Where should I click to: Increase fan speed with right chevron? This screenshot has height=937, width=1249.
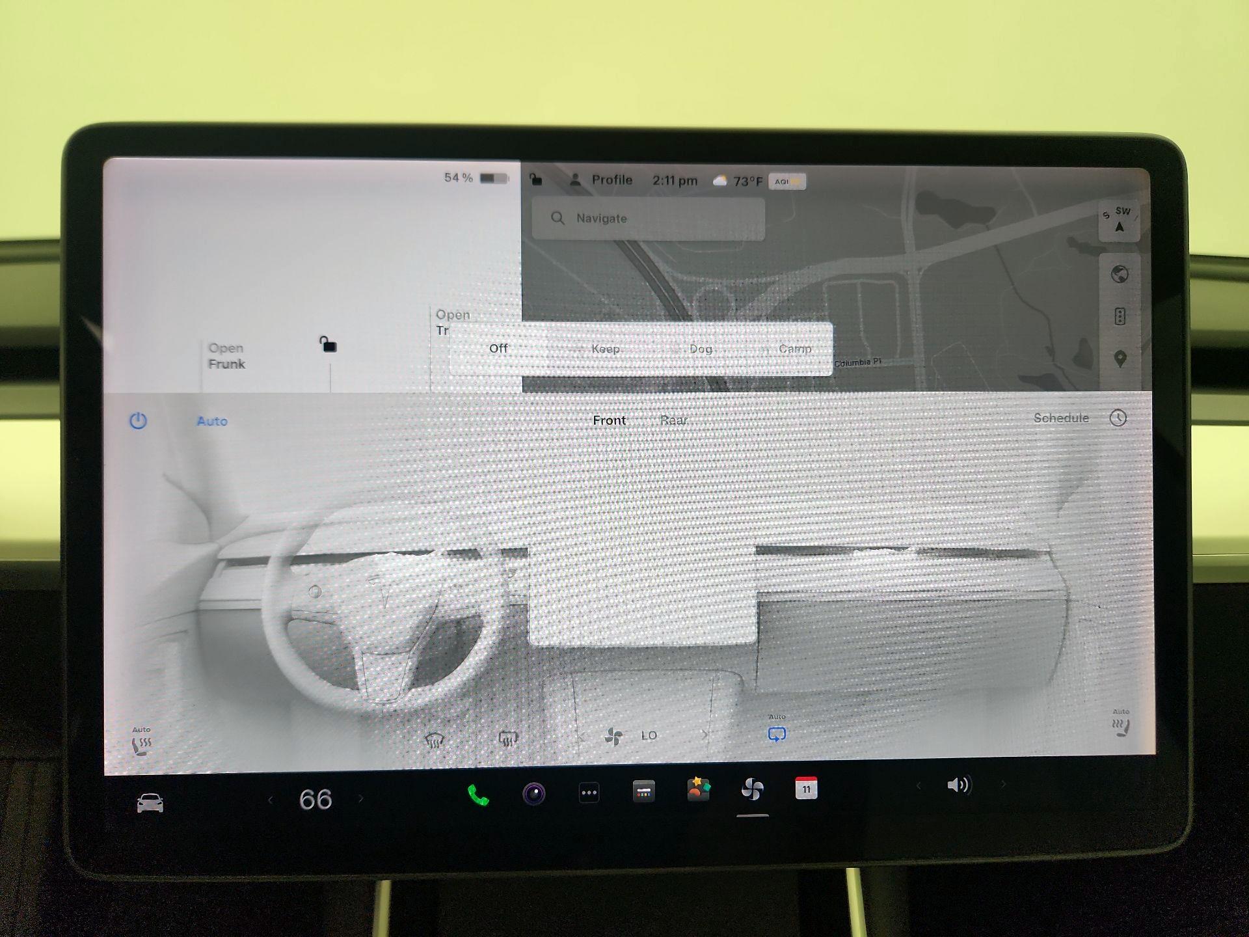[x=705, y=733]
